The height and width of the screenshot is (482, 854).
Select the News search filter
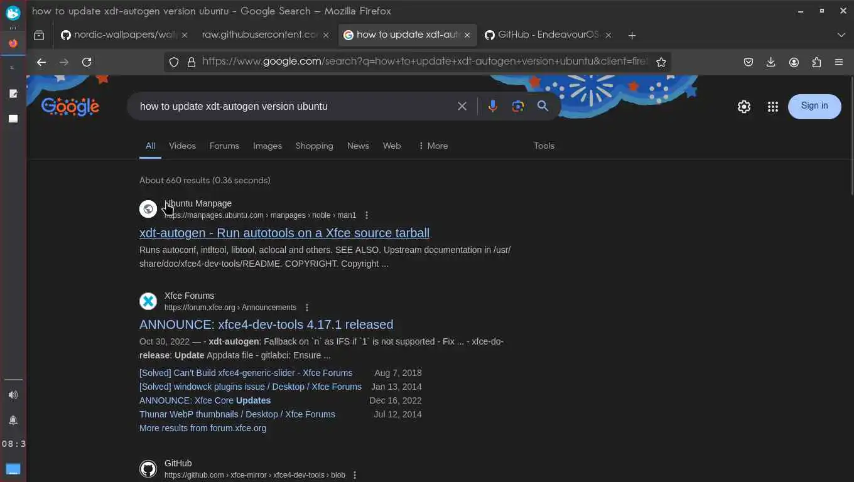click(358, 146)
